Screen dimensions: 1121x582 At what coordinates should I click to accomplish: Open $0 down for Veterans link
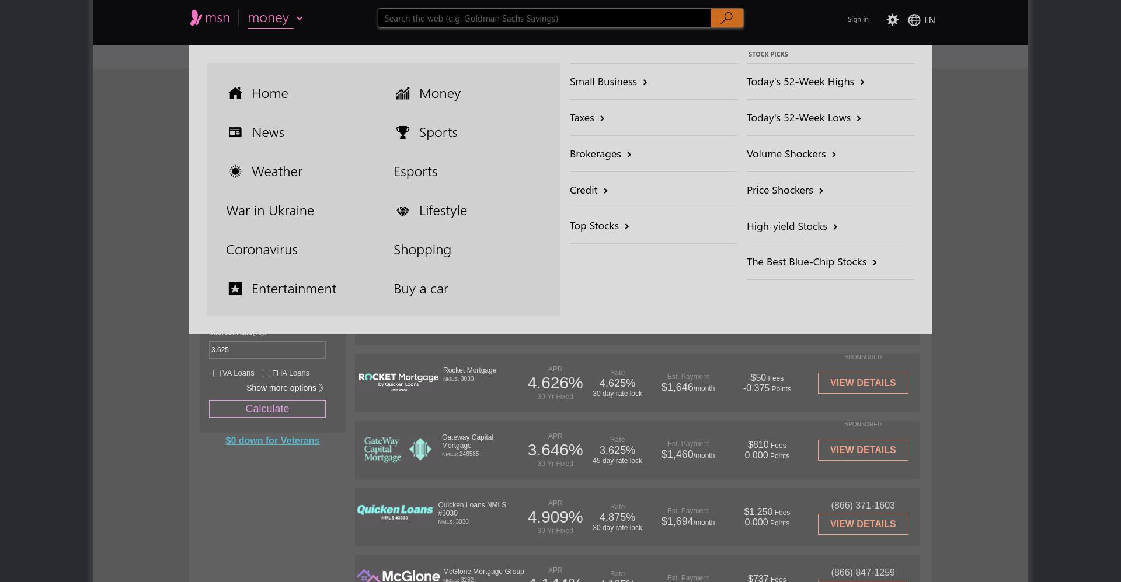[273, 441]
